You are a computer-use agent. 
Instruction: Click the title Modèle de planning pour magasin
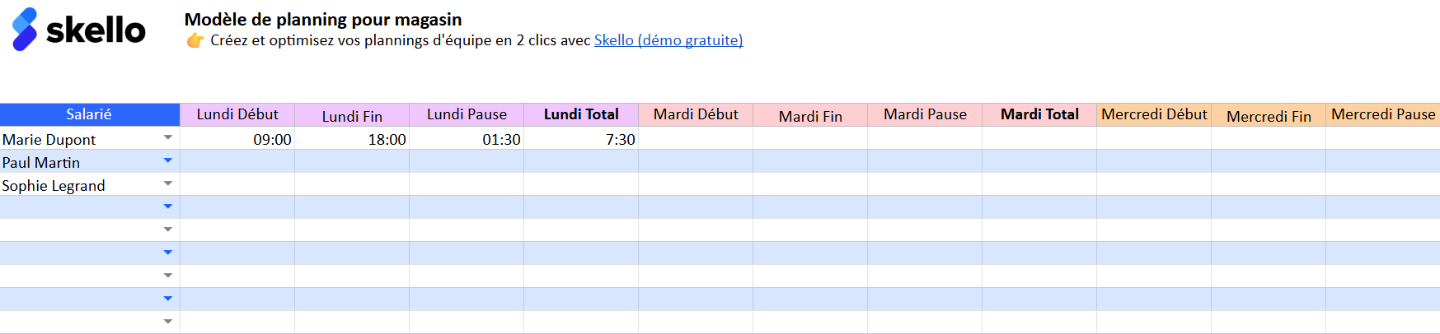pos(323,19)
